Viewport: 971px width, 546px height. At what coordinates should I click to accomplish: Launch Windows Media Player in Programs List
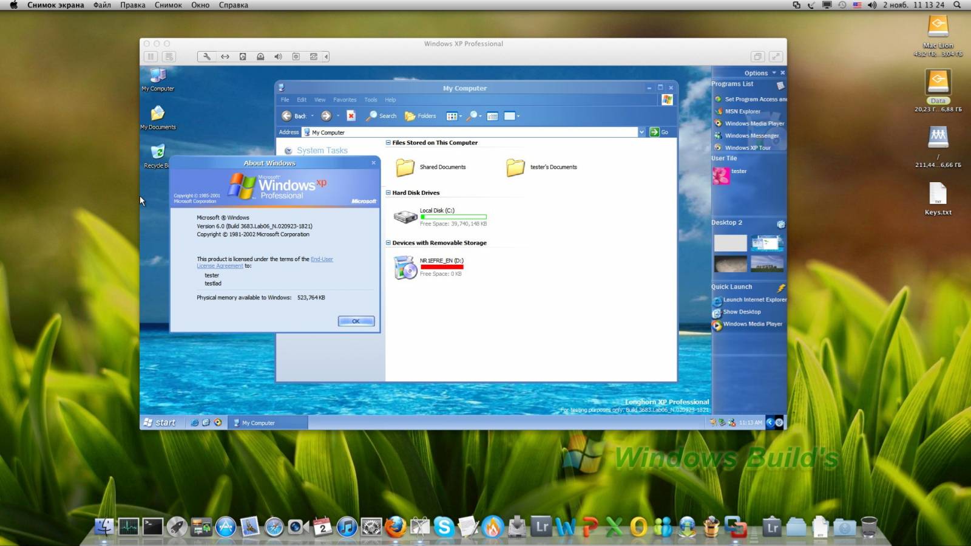click(x=754, y=123)
